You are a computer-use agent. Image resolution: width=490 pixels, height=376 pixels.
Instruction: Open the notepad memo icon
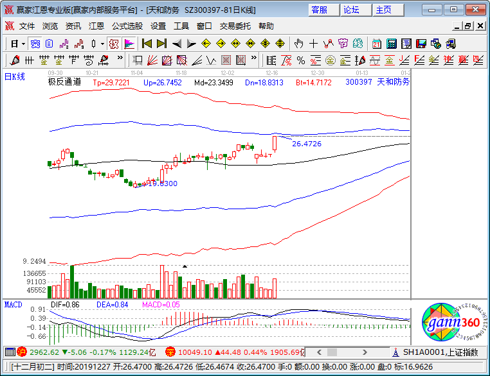[x=406, y=44]
